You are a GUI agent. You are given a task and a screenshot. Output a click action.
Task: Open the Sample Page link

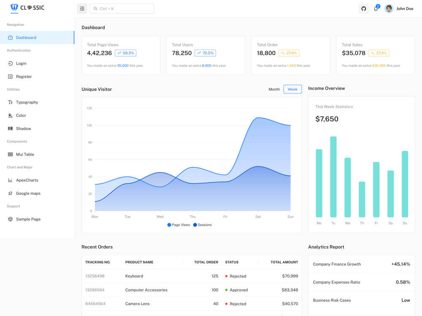pos(37,219)
